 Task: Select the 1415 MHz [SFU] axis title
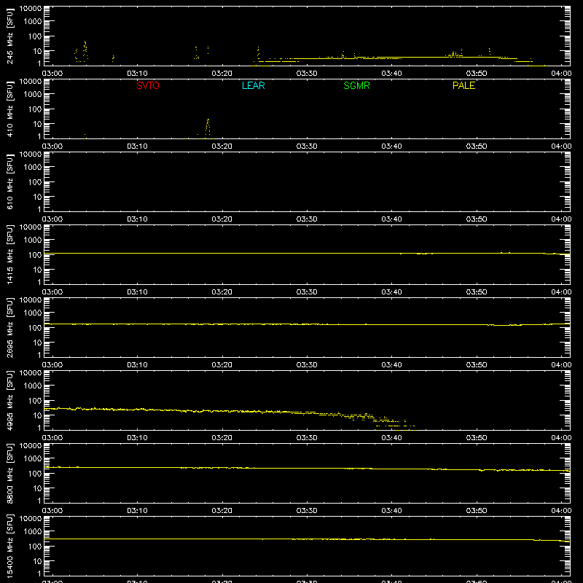click(10, 254)
